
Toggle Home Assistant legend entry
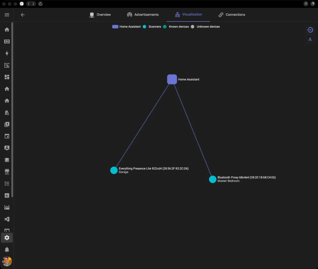click(x=126, y=27)
